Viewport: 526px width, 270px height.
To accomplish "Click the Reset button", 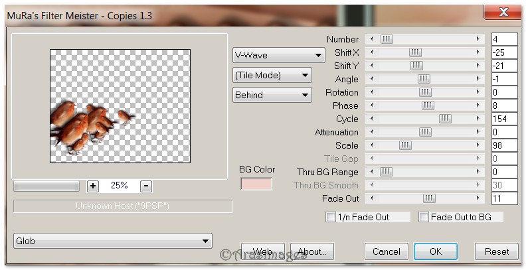I will (x=496, y=251).
